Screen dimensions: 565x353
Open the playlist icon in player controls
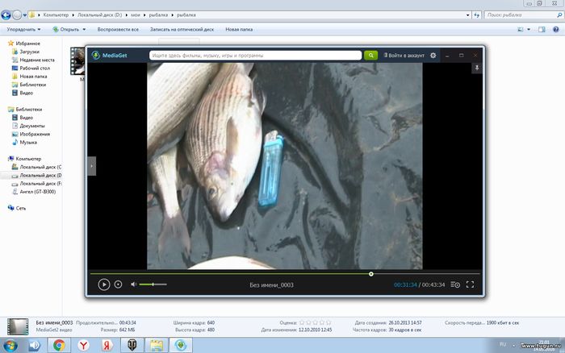pos(455,284)
